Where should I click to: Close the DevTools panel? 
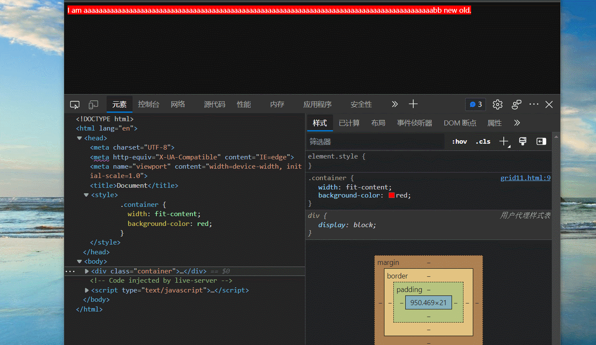(549, 104)
